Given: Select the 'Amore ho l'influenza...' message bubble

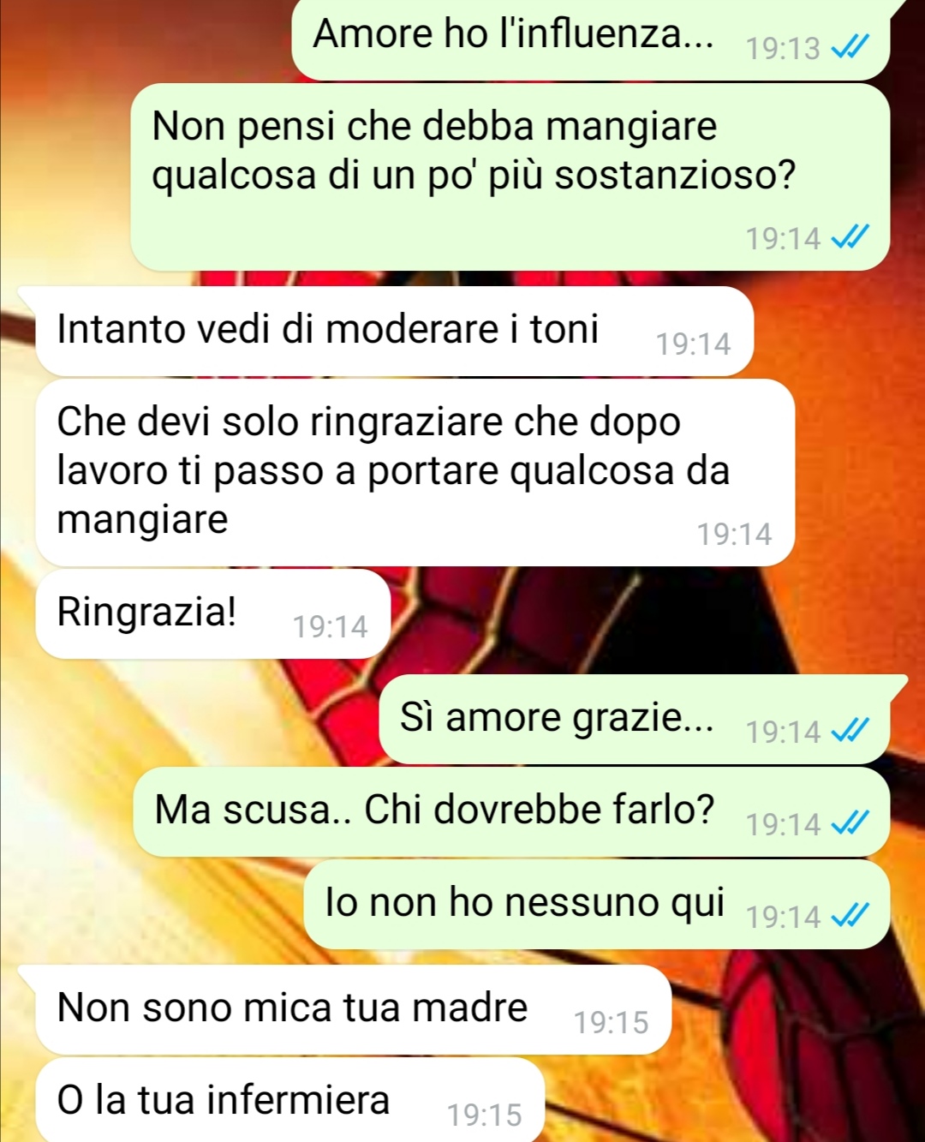Looking at the screenshot, I should [x=591, y=39].
